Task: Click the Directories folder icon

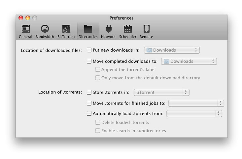Action: click(x=88, y=29)
